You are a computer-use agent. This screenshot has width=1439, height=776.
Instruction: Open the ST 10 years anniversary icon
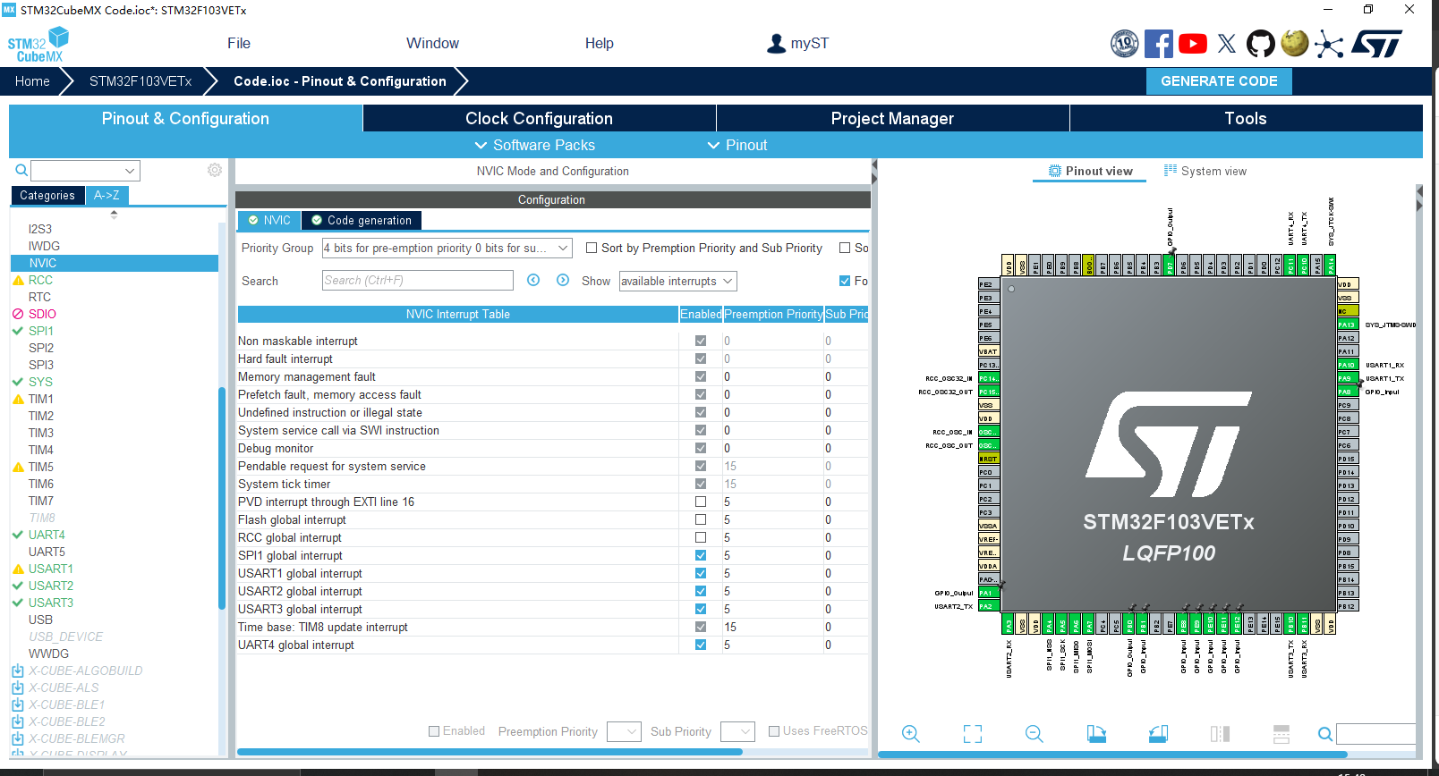click(x=1125, y=43)
